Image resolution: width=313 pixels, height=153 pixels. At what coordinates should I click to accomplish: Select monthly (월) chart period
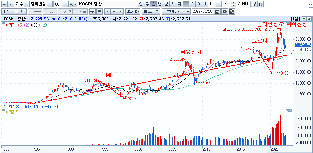point(153,4)
